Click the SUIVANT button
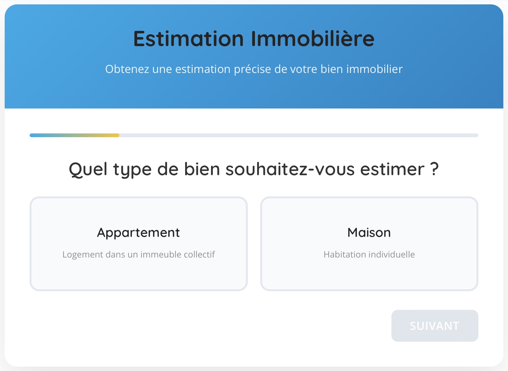This screenshot has width=508, height=371. point(435,325)
